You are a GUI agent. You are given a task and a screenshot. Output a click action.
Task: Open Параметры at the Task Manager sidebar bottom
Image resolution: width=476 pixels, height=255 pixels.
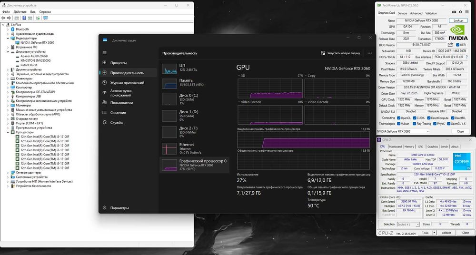point(128,208)
